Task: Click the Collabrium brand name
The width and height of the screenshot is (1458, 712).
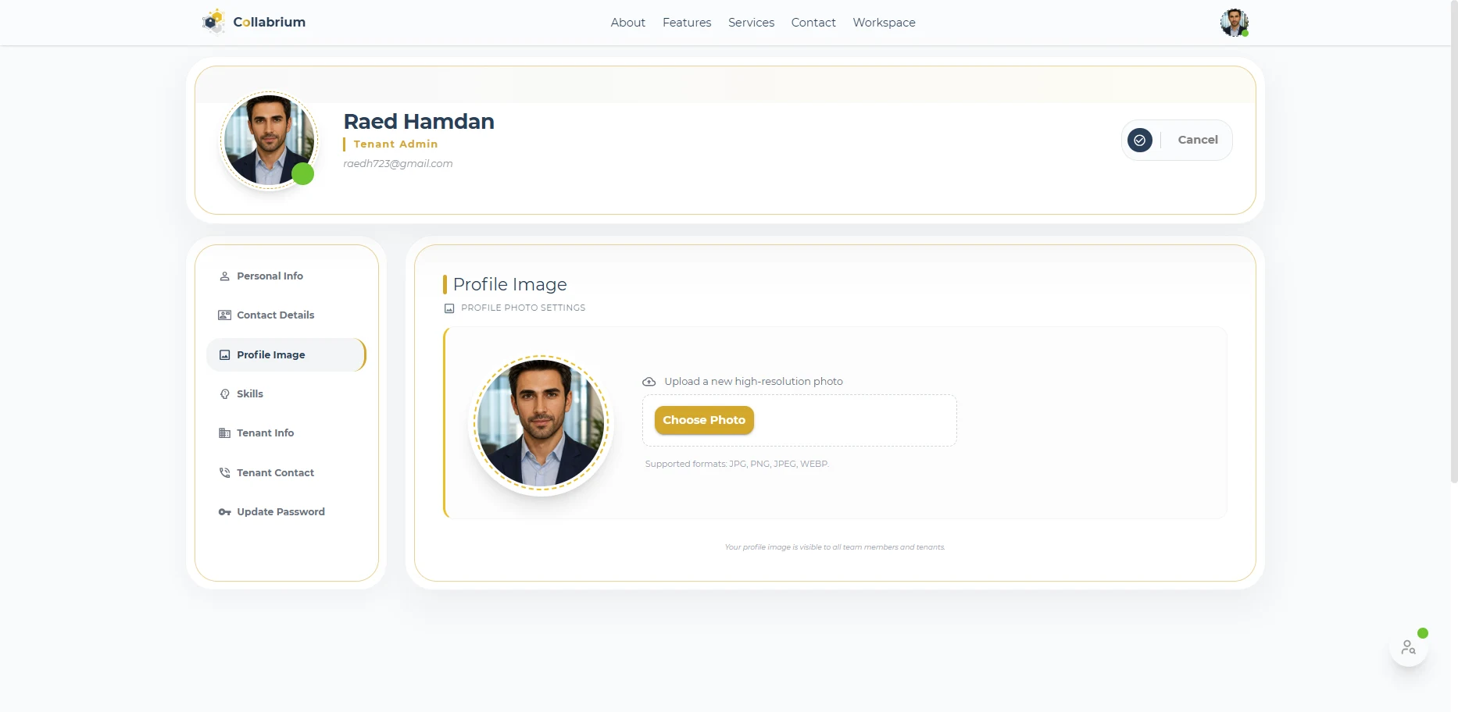Action: [x=270, y=22]
